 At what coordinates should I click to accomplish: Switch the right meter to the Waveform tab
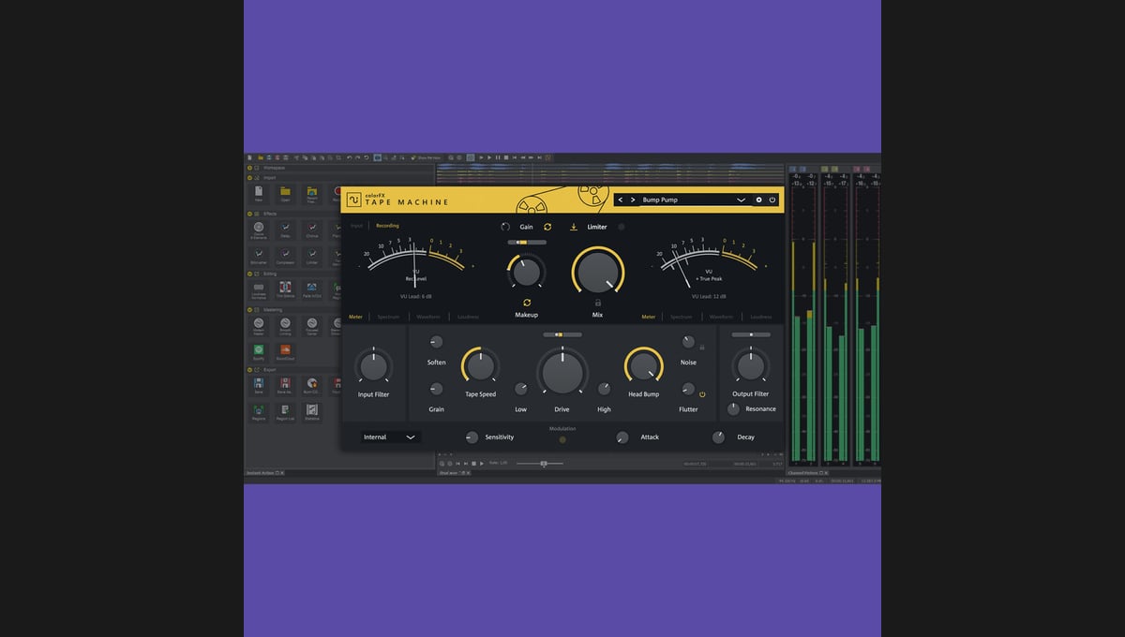coord(721,317)
